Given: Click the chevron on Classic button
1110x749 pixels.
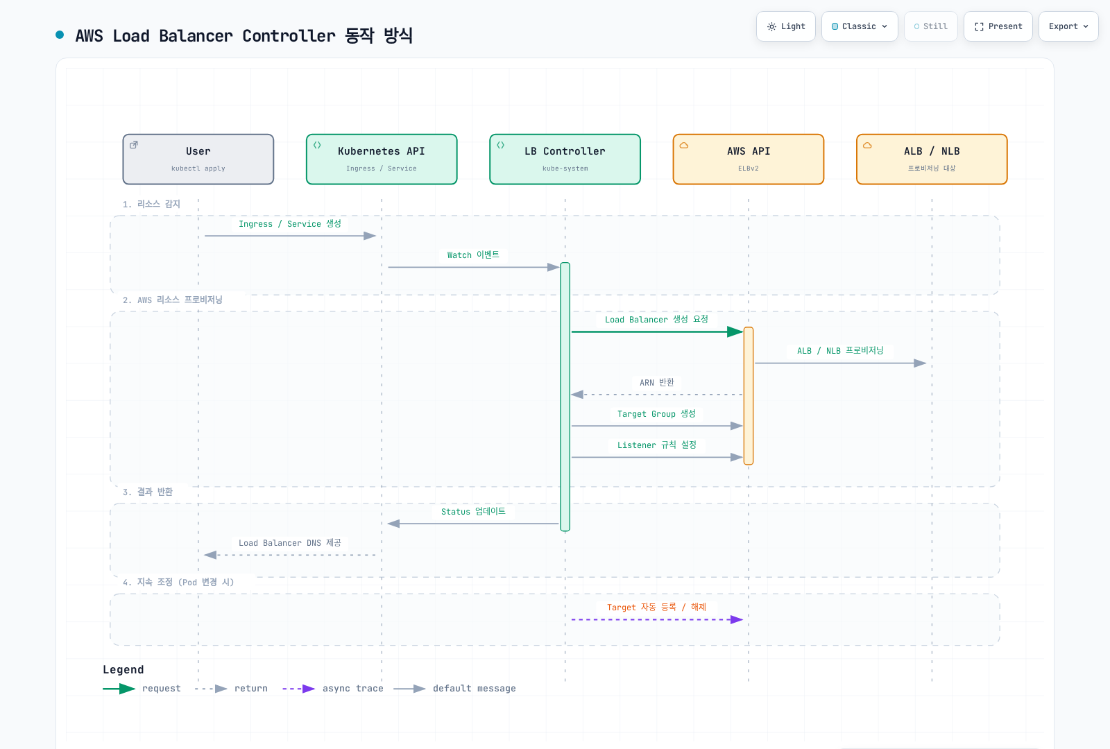Looking at the screenshot, I should point(885,26).
